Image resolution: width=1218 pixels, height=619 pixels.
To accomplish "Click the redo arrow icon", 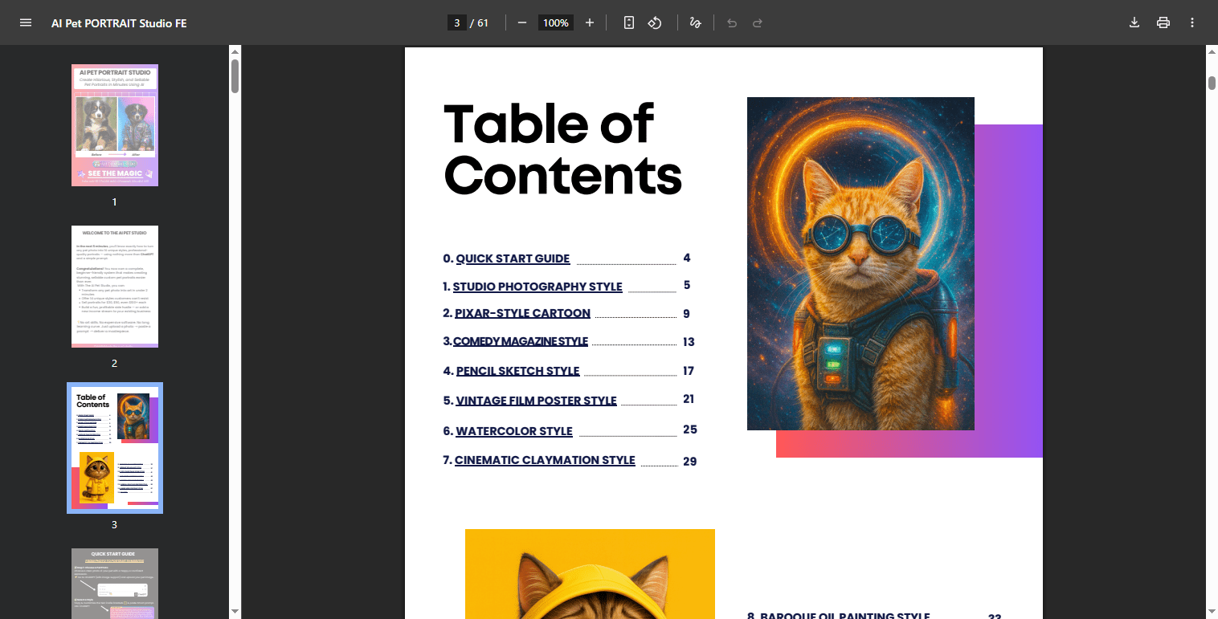I will (x=757, y=22).
